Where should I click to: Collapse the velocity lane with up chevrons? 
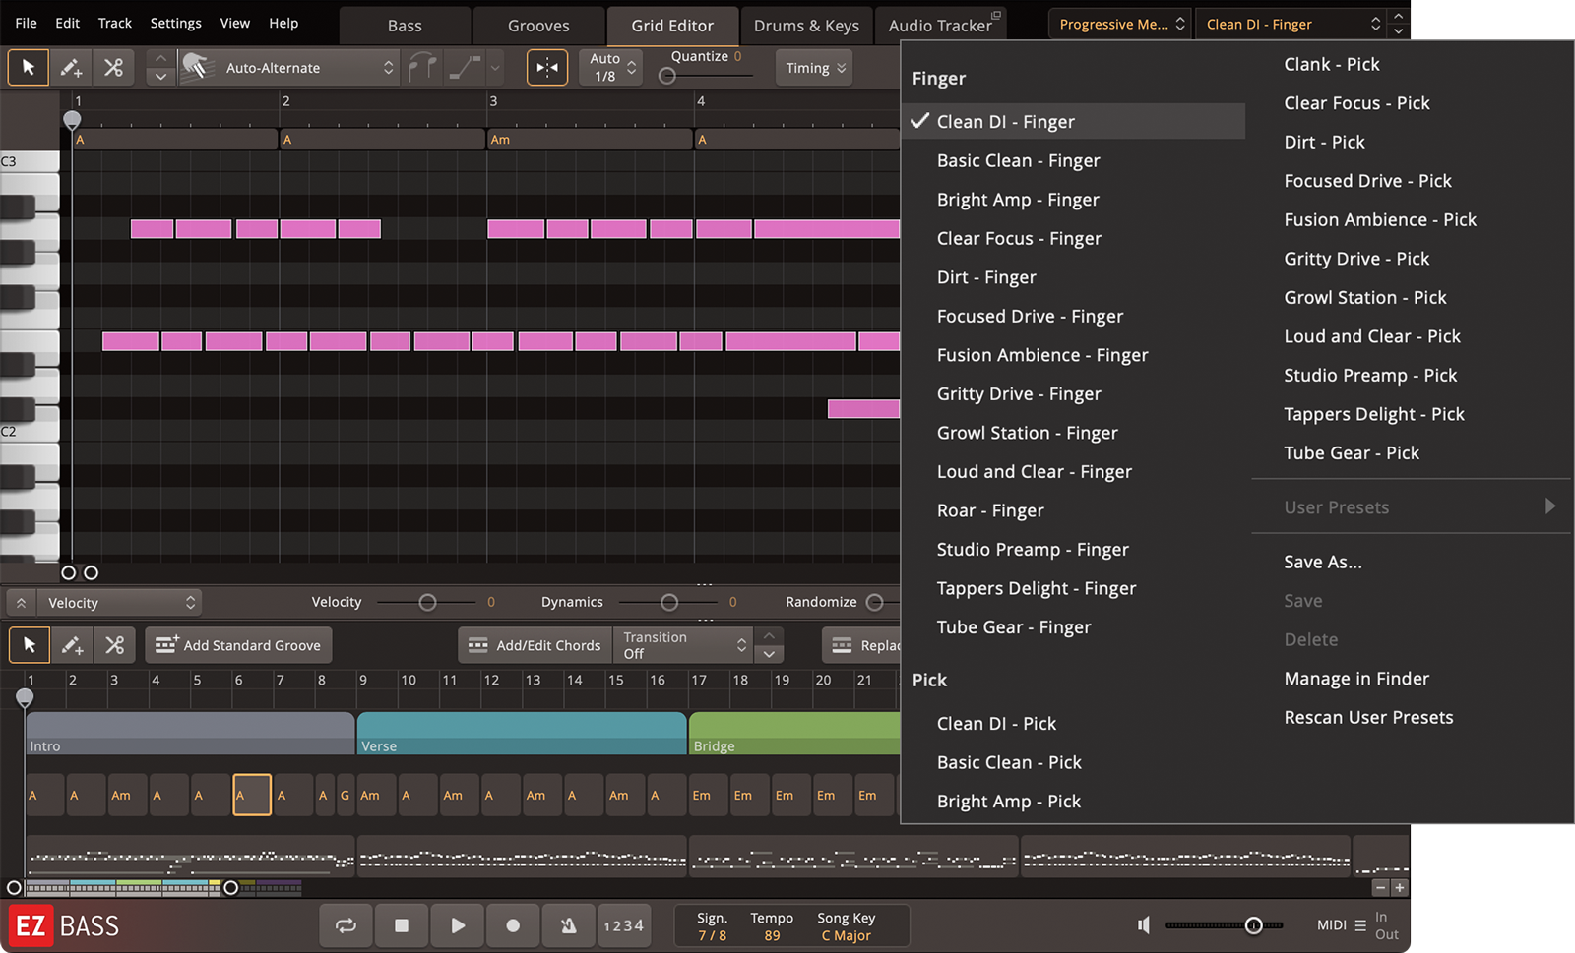[x=21, y=602]
